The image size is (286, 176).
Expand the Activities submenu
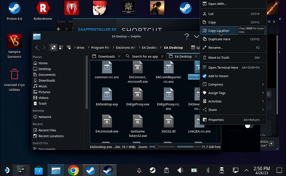click(x=233, y=101)
